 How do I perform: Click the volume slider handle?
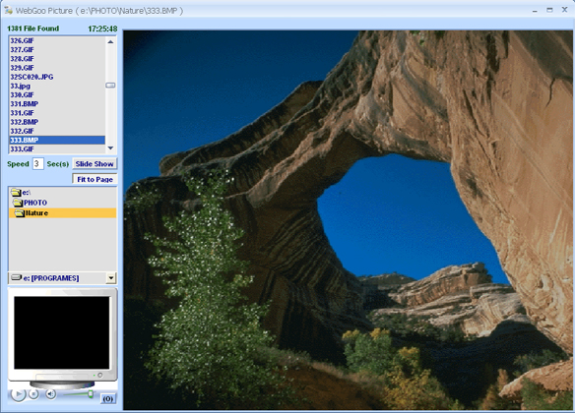coord(91,394)
